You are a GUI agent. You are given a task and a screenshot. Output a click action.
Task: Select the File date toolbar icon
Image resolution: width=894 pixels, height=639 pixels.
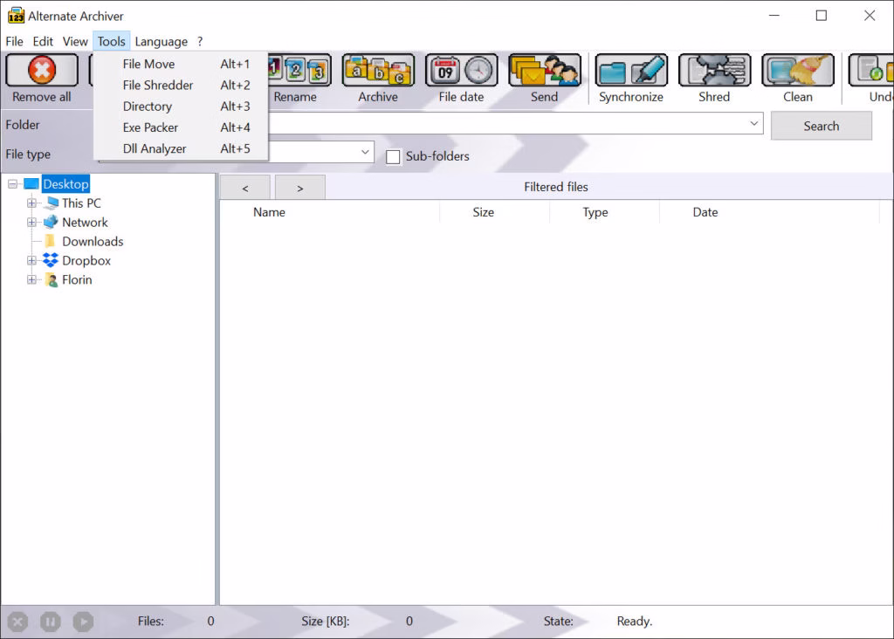click(x=461, y=71)
